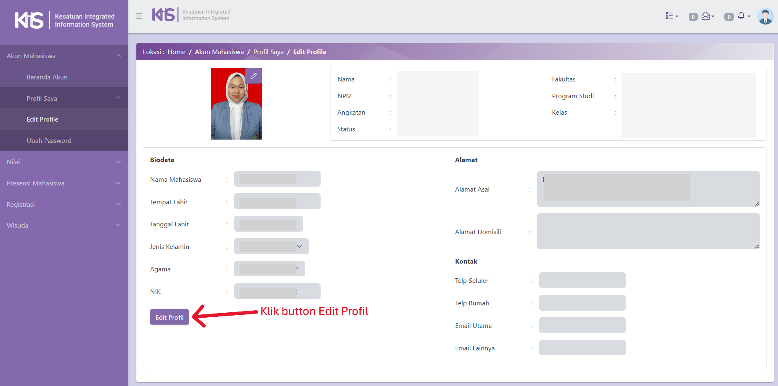Viewport: 778px width, 386px height.
Task: Click the user avatar in top-right corner
Action: tap(765, 16)
